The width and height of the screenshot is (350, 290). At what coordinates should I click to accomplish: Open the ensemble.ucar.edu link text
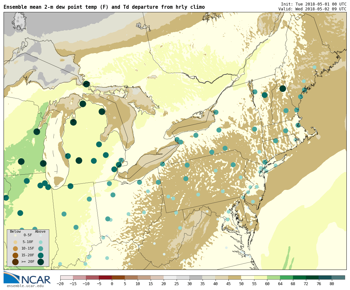[x=25, y=286]
